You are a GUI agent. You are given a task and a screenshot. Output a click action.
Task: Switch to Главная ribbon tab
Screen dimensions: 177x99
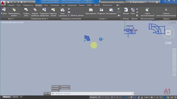[x=11, y=5]
